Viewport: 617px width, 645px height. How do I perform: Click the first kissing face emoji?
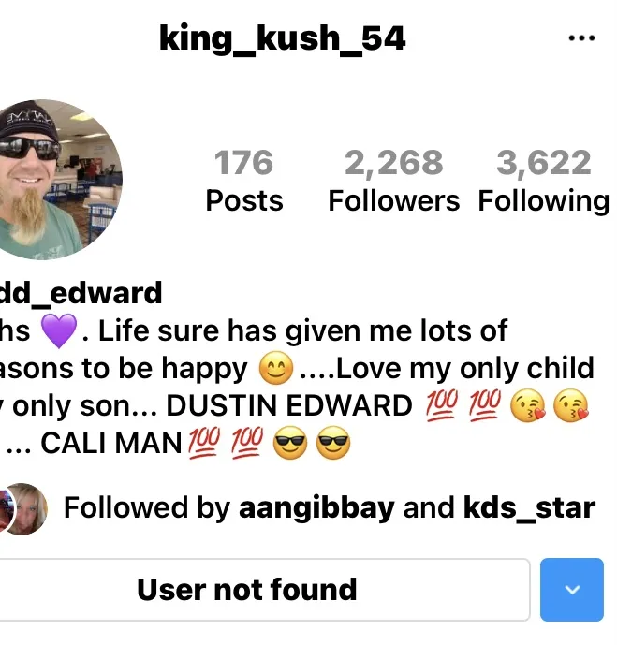coord(527,405)
